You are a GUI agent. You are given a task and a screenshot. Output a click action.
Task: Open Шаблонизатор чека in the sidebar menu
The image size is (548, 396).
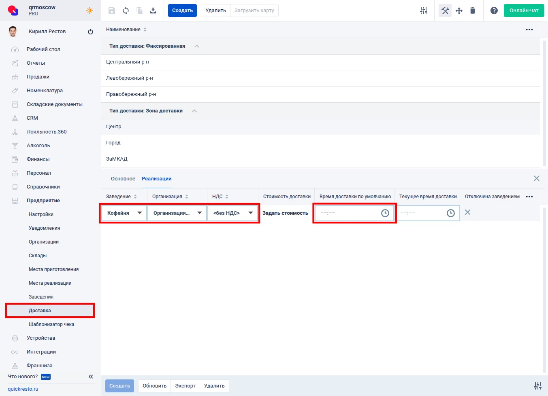click(x=51, y=324)
